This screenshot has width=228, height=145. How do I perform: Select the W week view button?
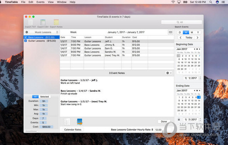point(186,32)
